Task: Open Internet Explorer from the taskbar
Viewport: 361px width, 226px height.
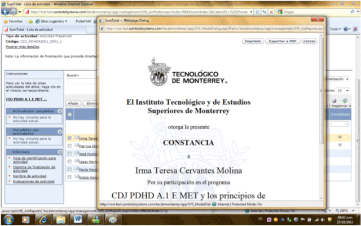Action: tap(43, 220)
